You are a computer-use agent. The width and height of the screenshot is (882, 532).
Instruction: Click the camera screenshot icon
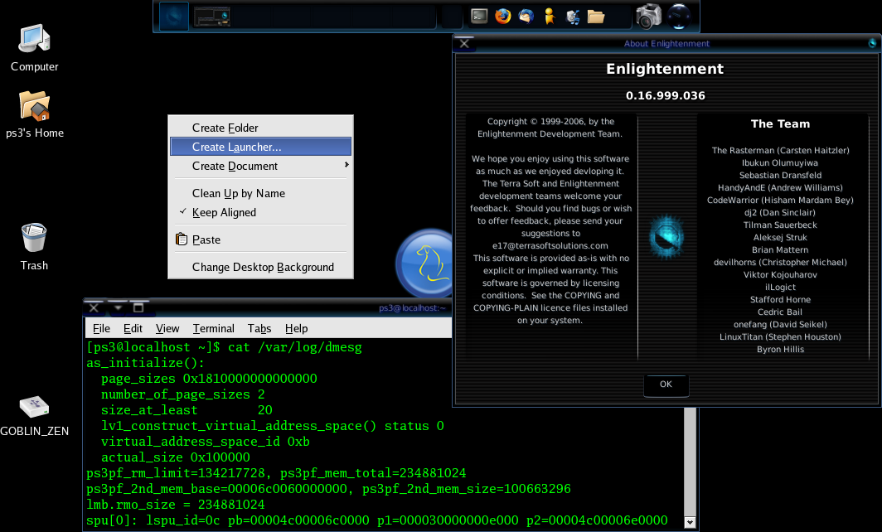(647, 16)
